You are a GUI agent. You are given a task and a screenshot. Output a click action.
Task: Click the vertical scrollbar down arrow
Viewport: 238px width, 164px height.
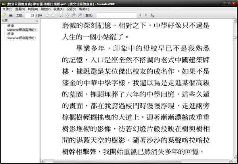point(235,157)
